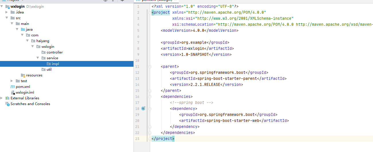The height and width of the screenshot is (152, 373).
Task: Click the controller package icon
Action: click(44, 52)
